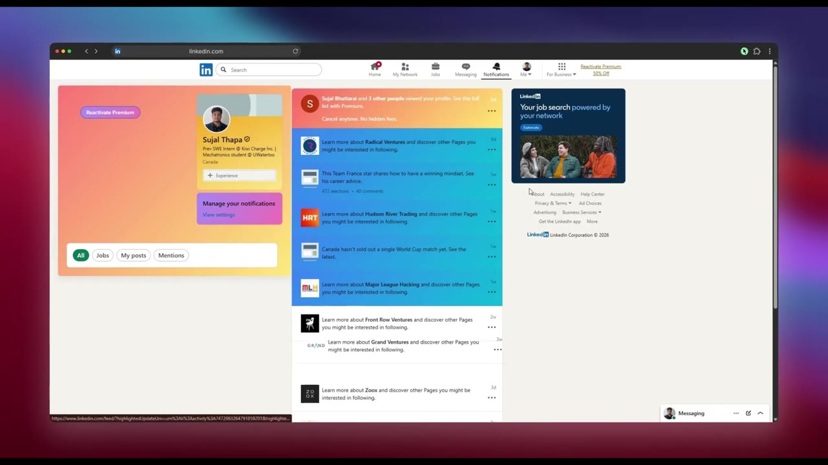Viewport: 828px width, 465px height.
Task: Open the browser extensions puzzle icon
Action: click(757, 51)
